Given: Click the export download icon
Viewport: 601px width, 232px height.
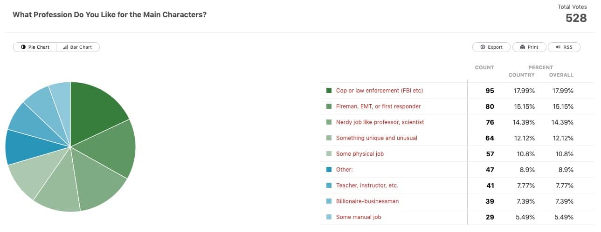Looking at the screenshot, I should click(483, 47).
